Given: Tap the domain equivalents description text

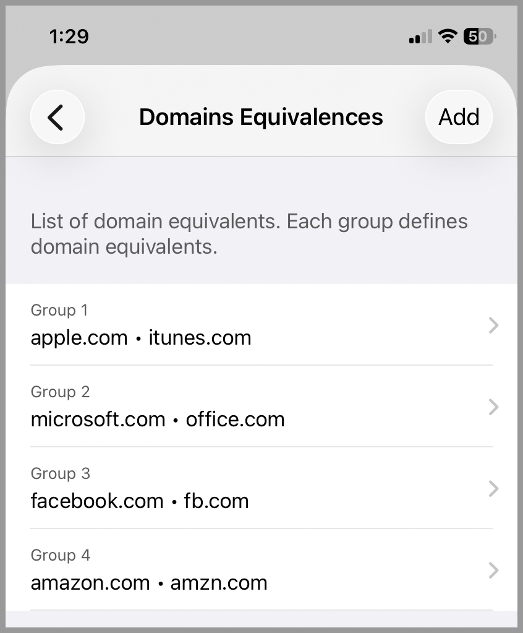Looking at the screenshot, I should pyautogui.click(x=249, y=234).
